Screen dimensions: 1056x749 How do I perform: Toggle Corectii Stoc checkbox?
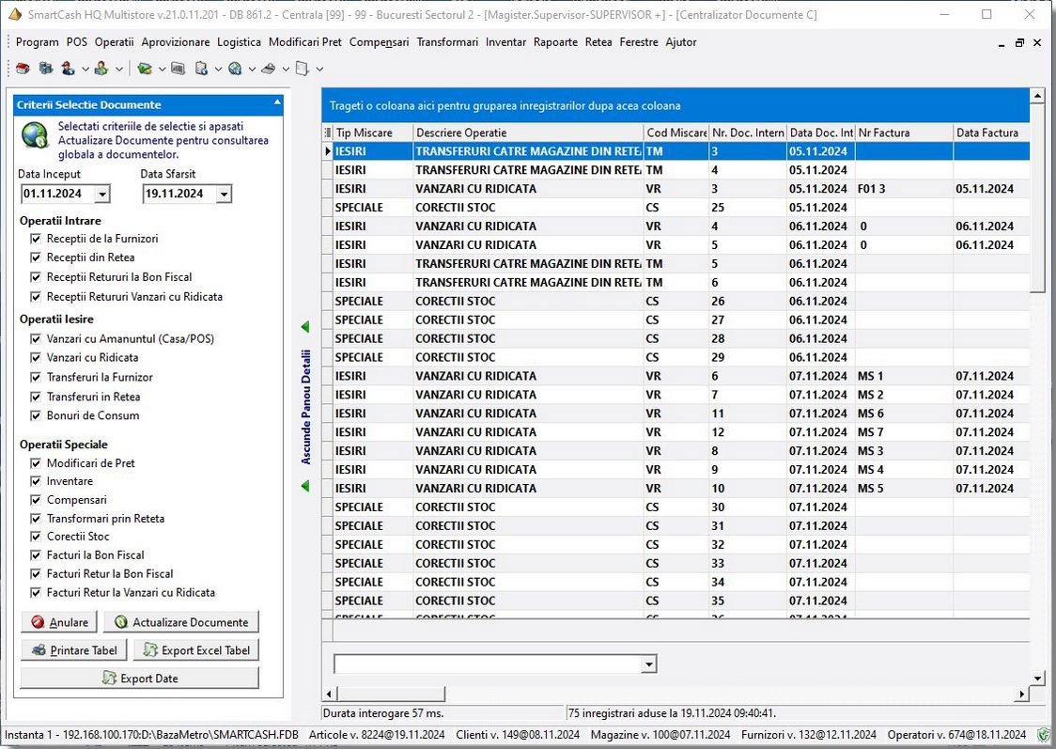[36, 537]
